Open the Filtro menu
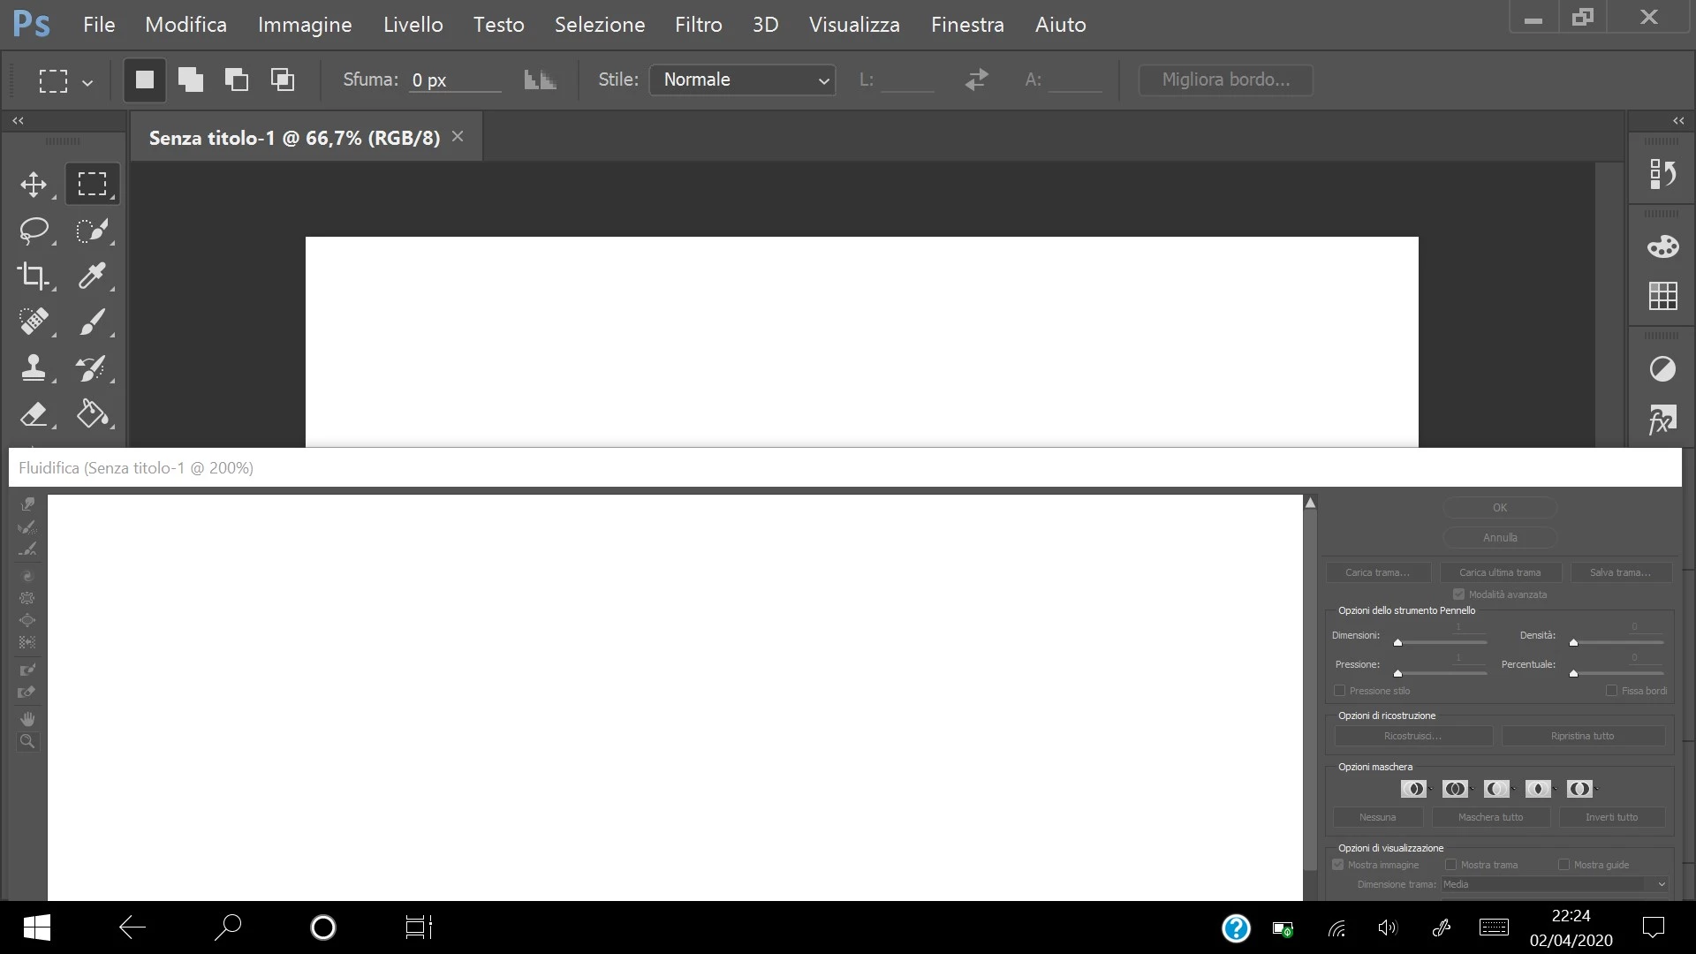 [698, 25]
